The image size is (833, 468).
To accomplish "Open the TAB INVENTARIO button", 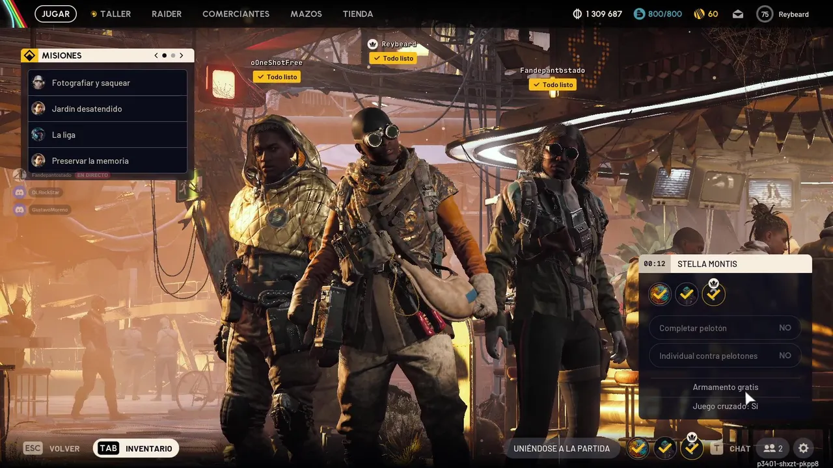I will 136,448.
